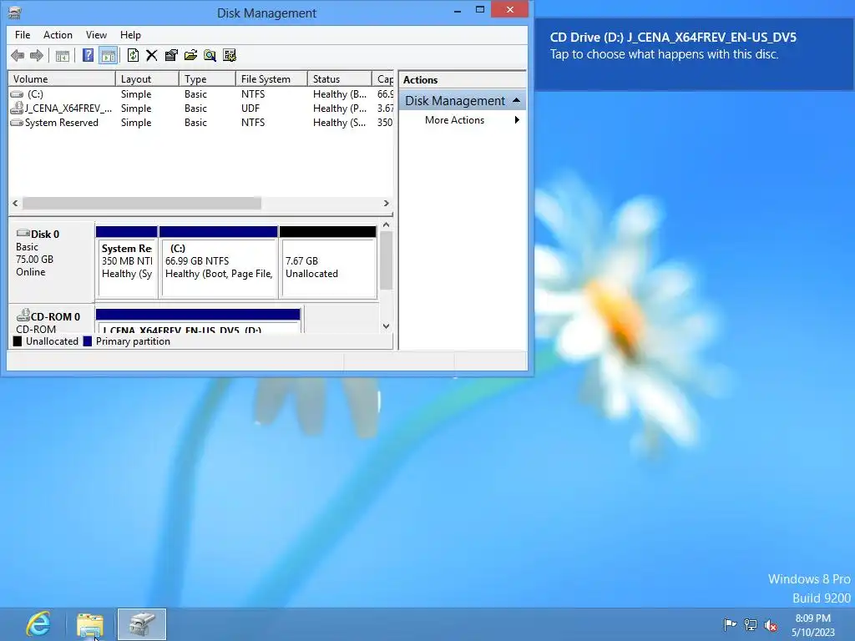This screenshot has height=641, width=855.
Task: Open Internet Explorer from the taskbar
Action: [x=38, y=623]
